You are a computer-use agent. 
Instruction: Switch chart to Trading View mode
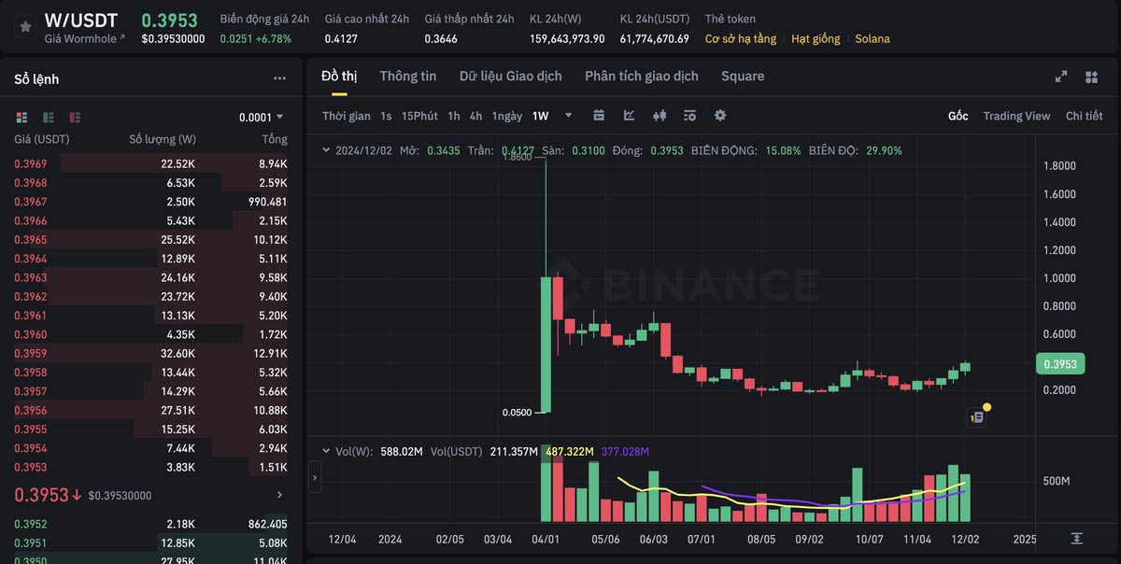point(1016,116)
